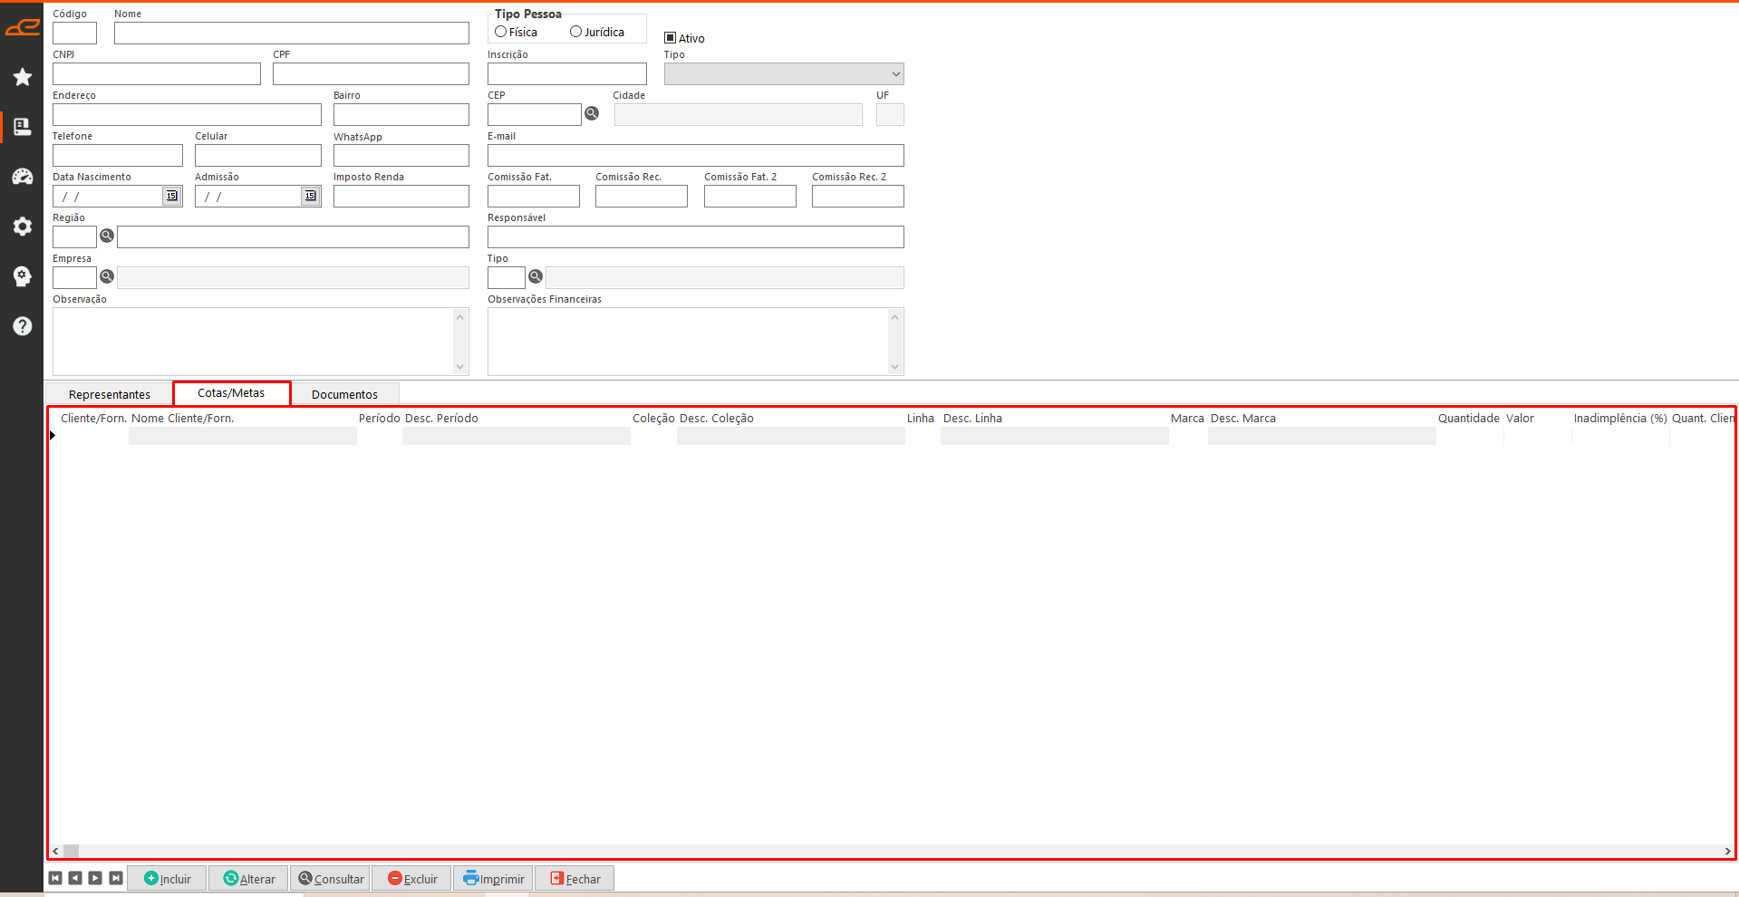
Task: Expand the Tipo dropdown list
Action: (895, 74)
